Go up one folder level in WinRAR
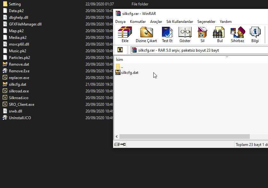Viewport: 268px width, 188px height. [x=120, y=50]
